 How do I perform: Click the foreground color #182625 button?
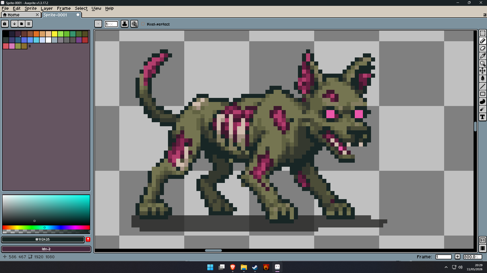tap(43, 239)
